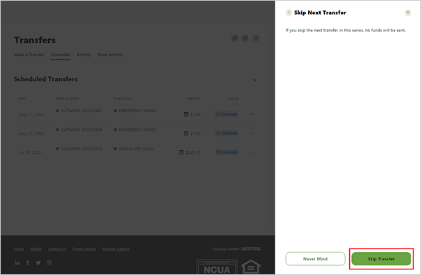This screenshot has width=421, height=275.
Task: Click the filter icon for Scheduled Transfers
Action: pyautogui.click(x=255, y=80)
